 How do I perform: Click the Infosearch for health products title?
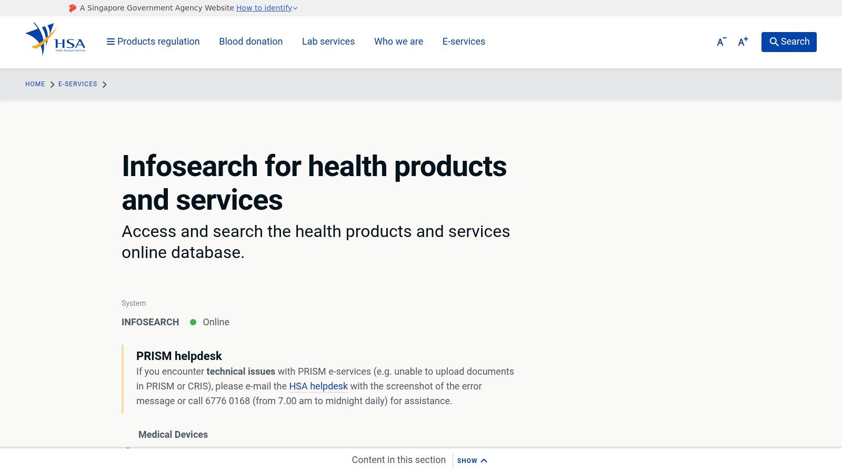click(x=314, y=183)
